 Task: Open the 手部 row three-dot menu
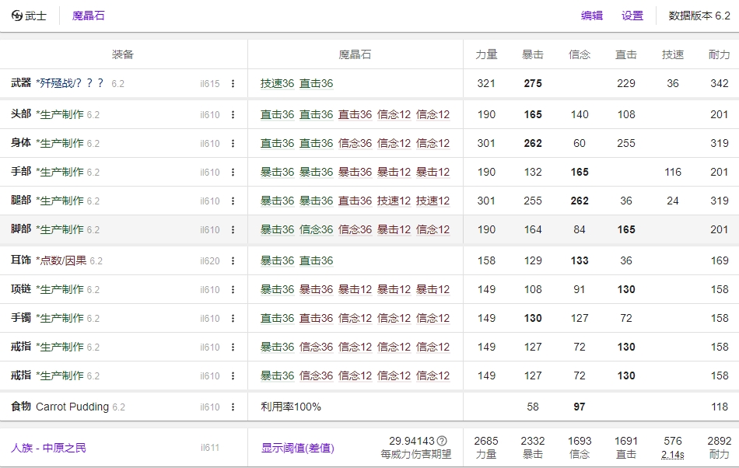click(x=233, y=173)
